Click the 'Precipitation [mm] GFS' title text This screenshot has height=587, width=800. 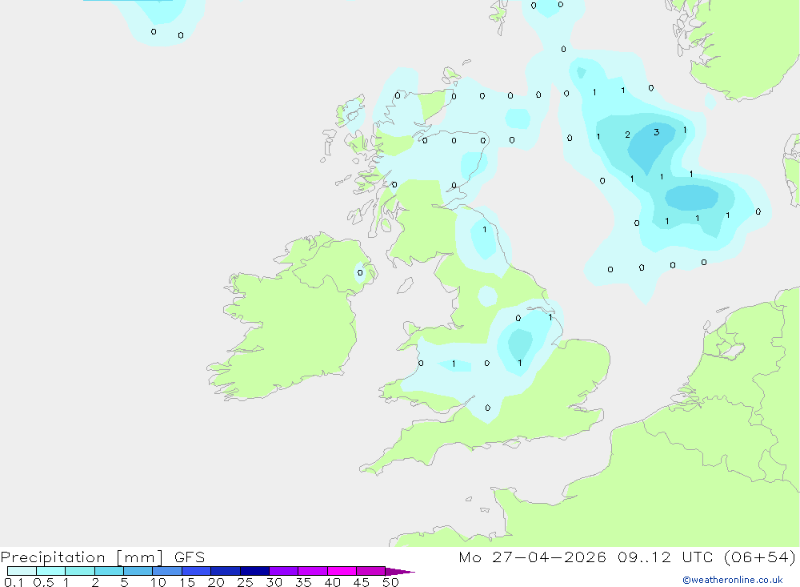[x=102, y=557]
